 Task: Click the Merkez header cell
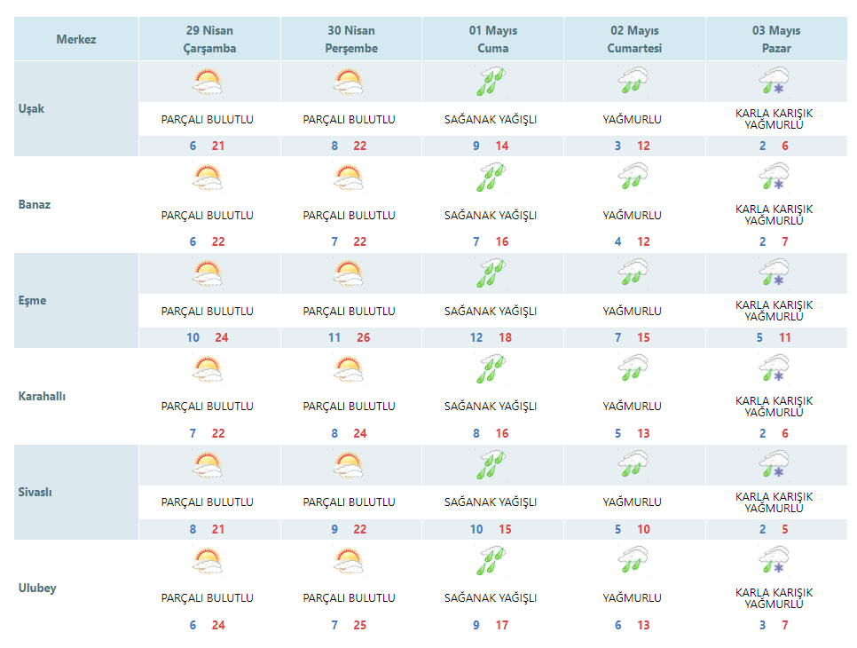pos(76,40)
